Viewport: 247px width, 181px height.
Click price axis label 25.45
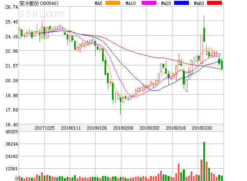(x=12, y=22)
